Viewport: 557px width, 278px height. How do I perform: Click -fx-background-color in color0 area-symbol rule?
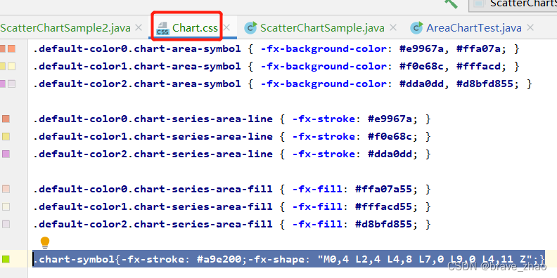click(324, 49)
